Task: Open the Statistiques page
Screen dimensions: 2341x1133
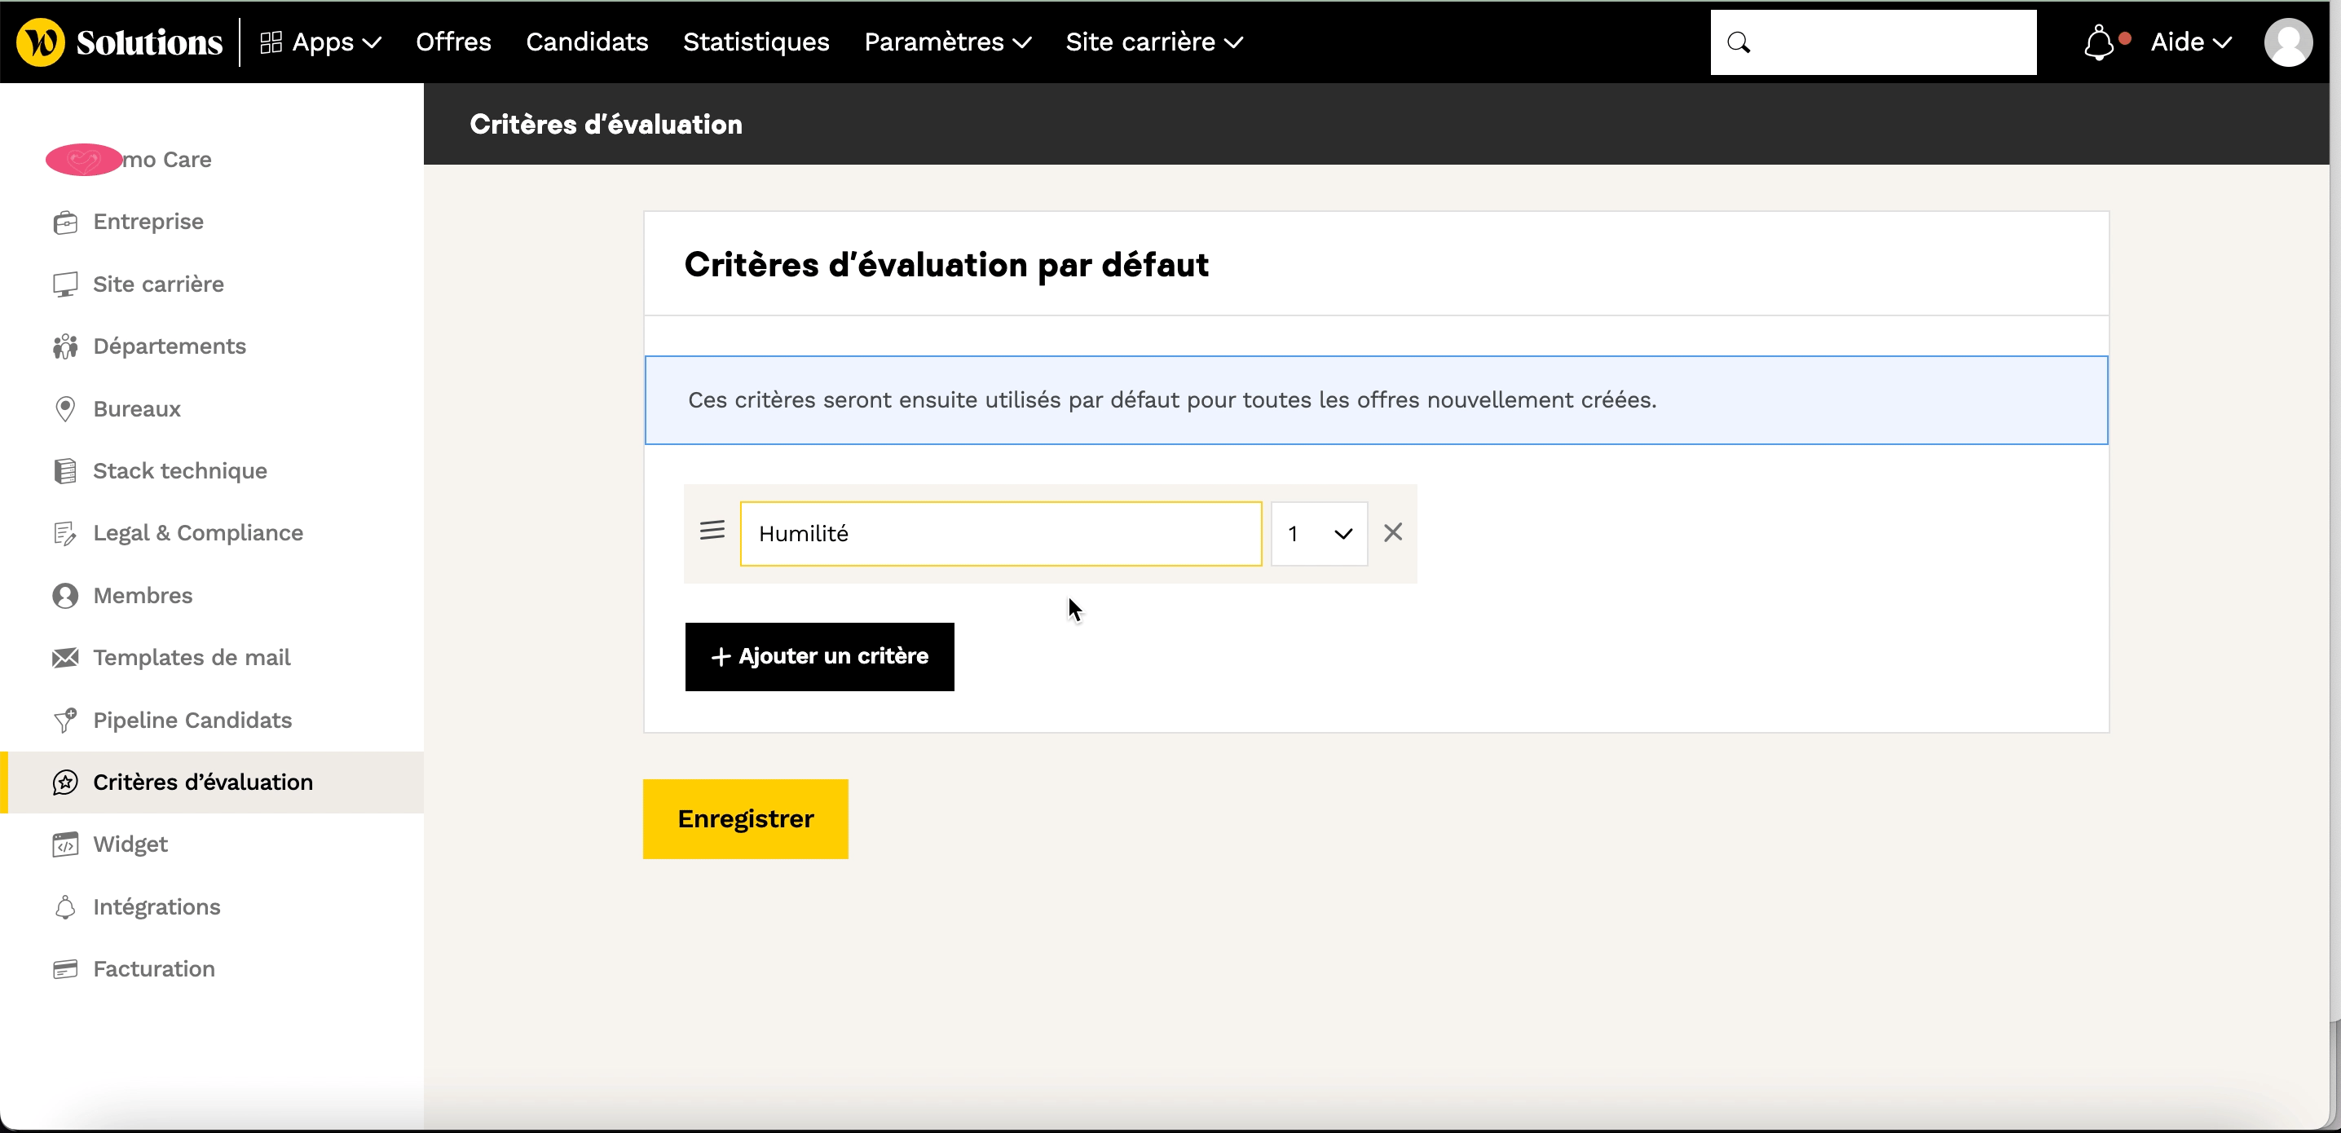Action: 755,42
